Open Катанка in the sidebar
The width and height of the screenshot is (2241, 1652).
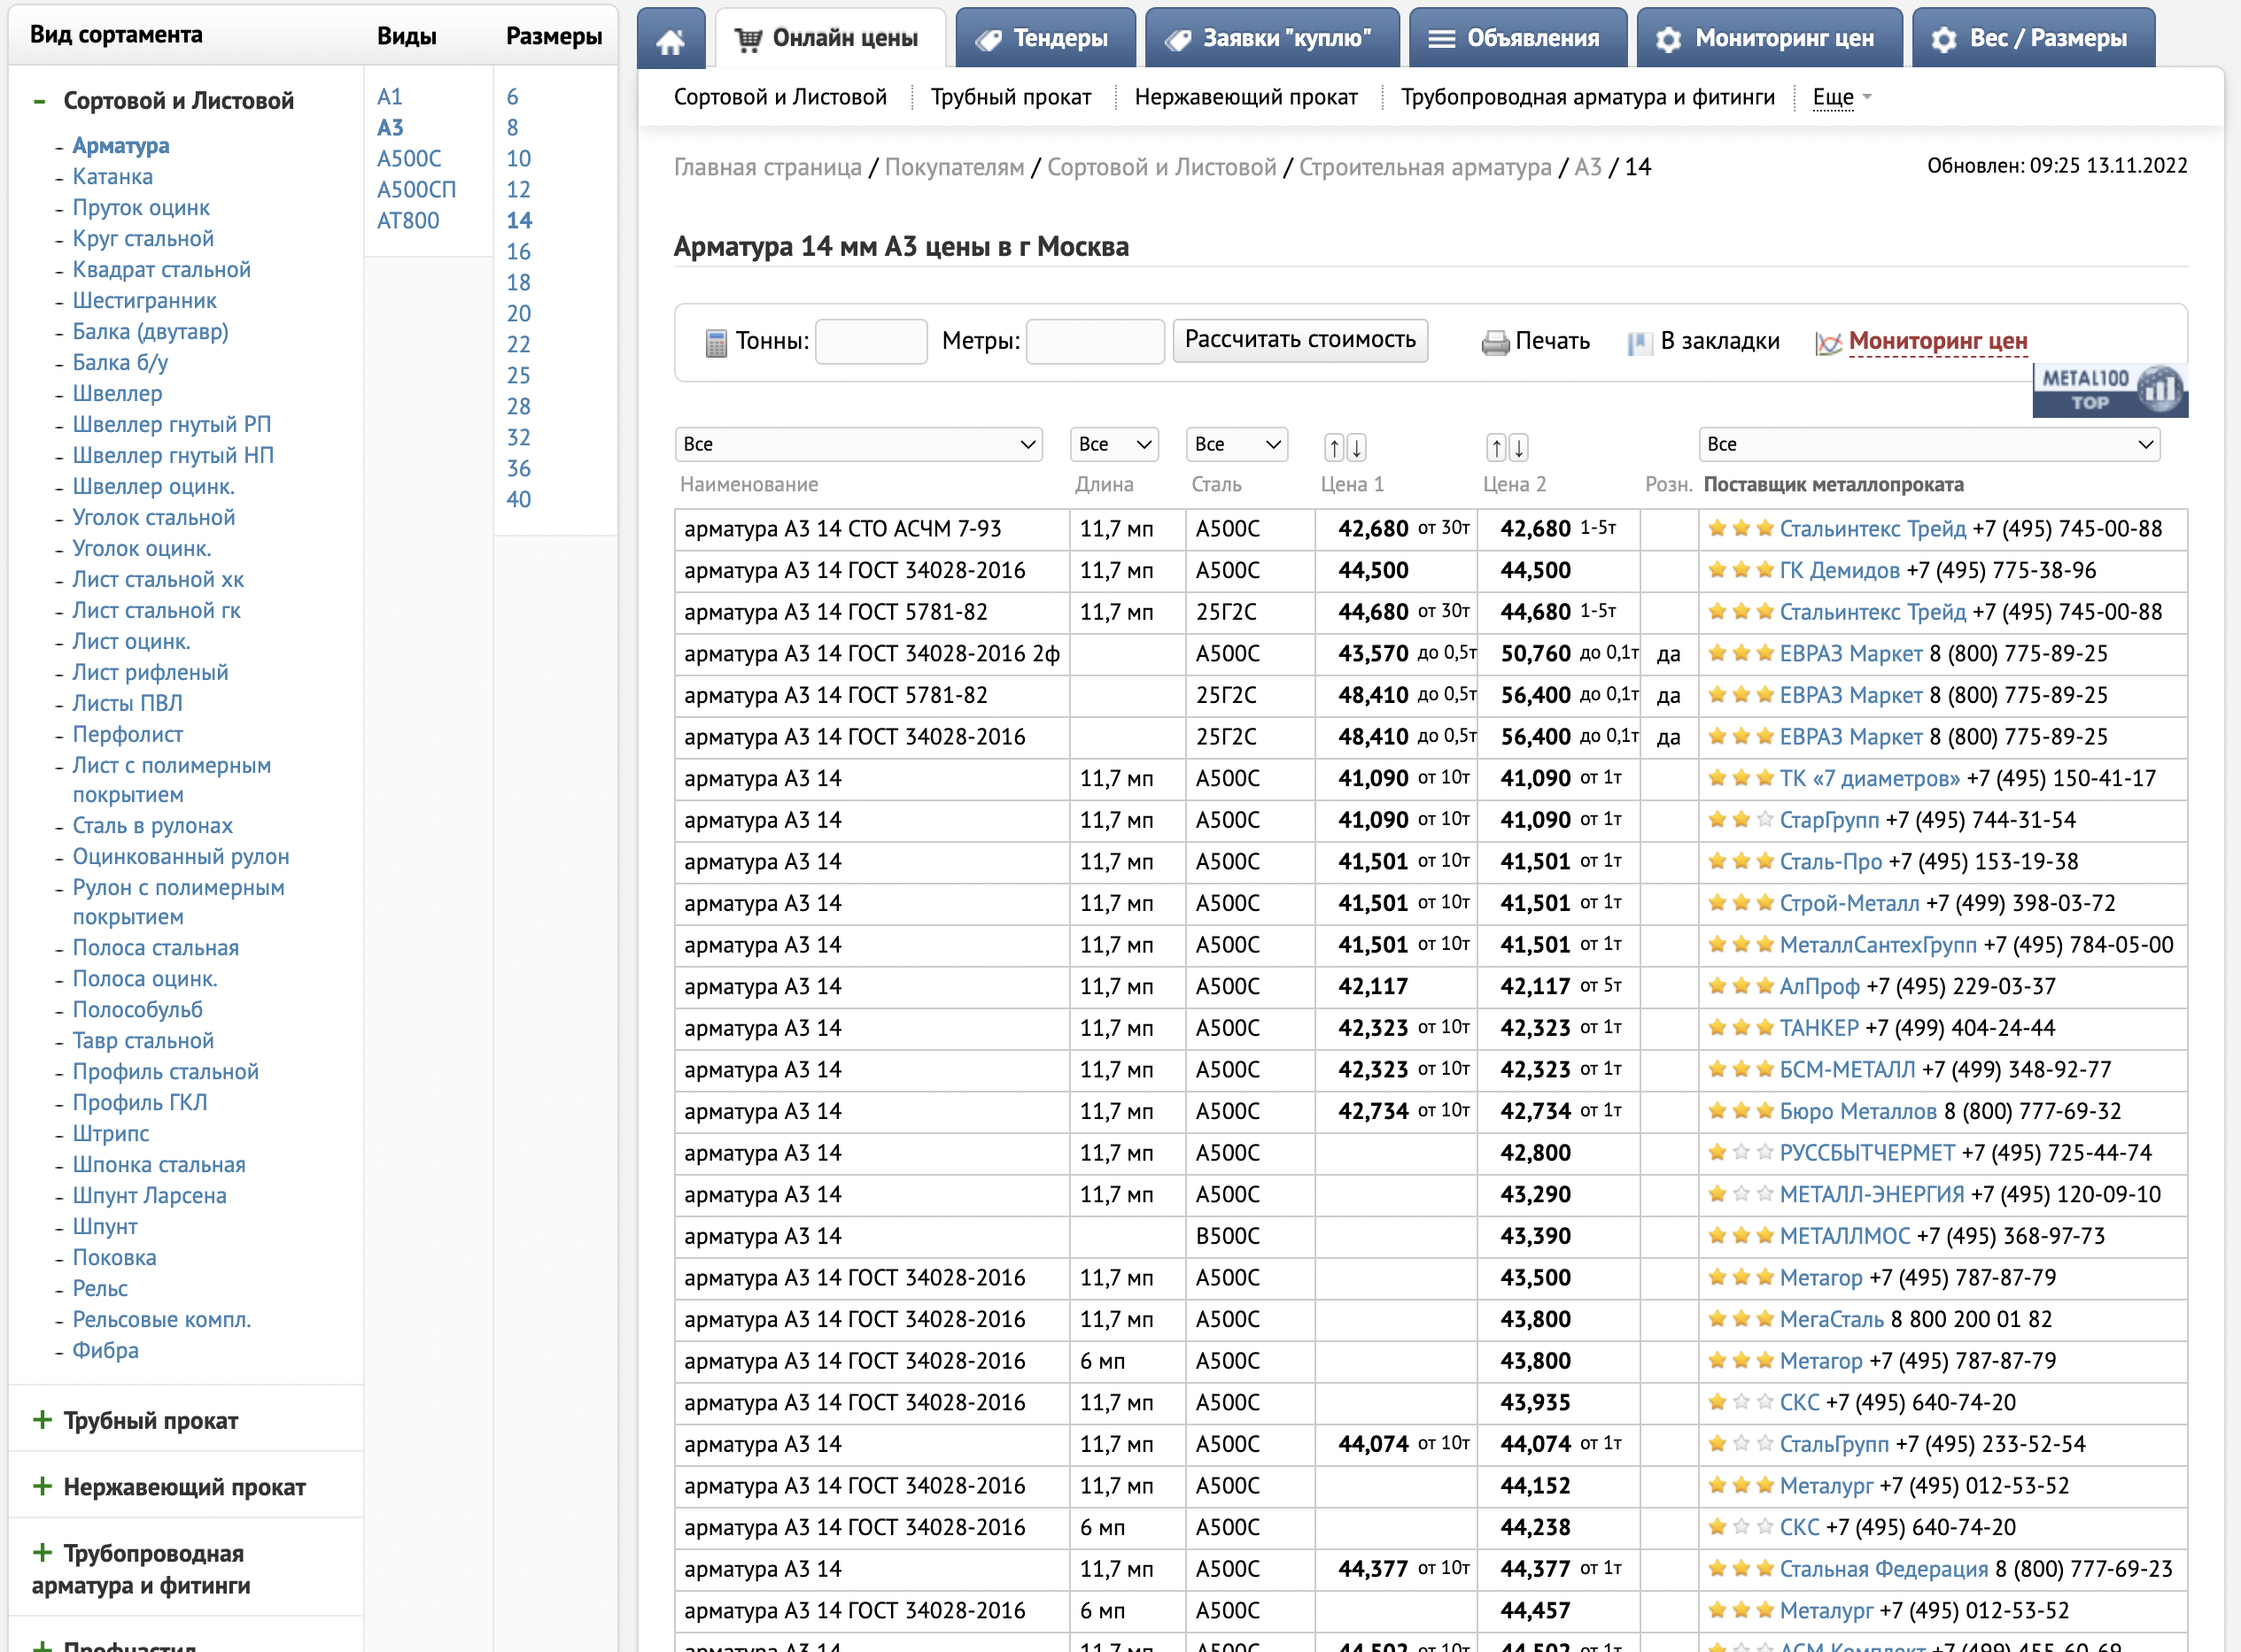pos(112,177)
